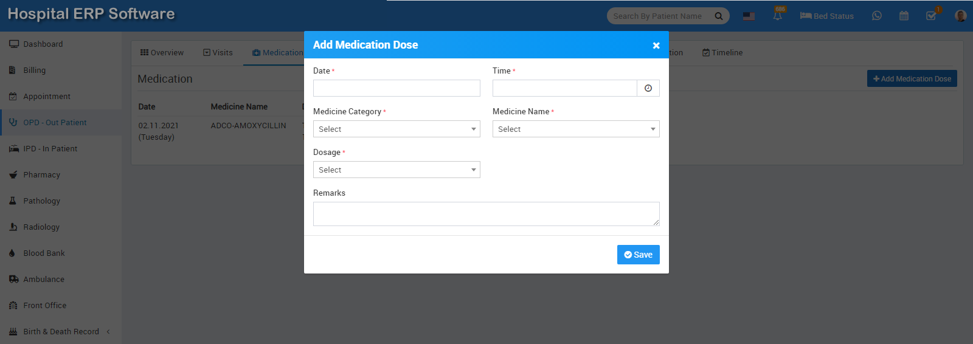Viewport: 973px width, 344px height.
Task: Click Search By Patient Name field
Action: pyautogui.click(x=659, y=16)
